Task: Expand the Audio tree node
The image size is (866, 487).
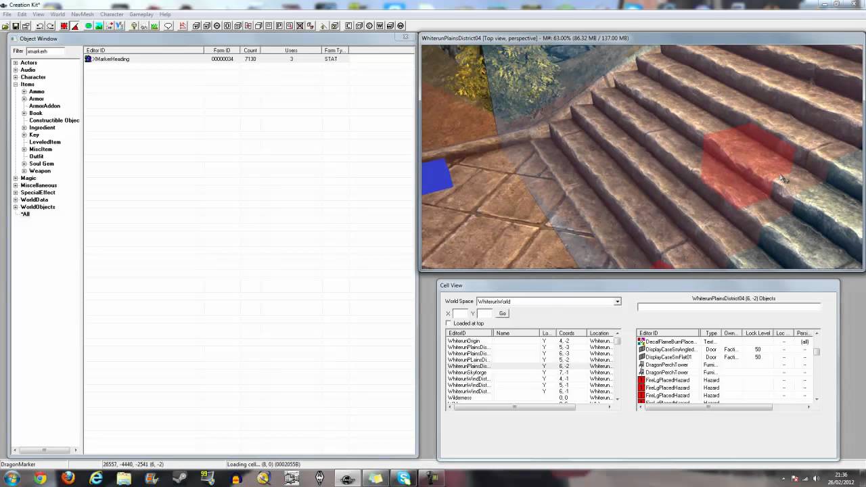Action: point(16,70)
